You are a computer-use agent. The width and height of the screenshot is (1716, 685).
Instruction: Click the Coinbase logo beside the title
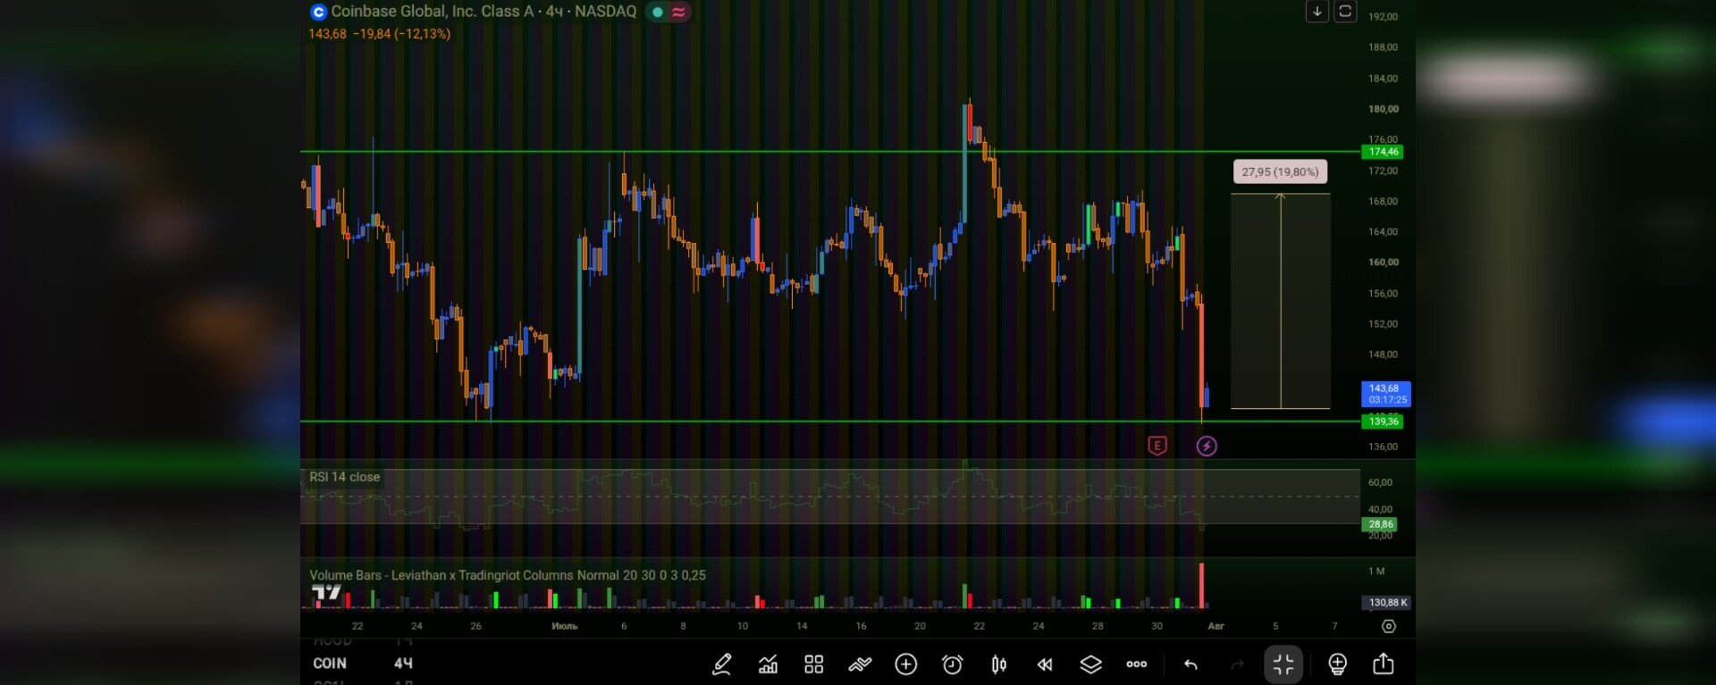[x=318, y=12]
